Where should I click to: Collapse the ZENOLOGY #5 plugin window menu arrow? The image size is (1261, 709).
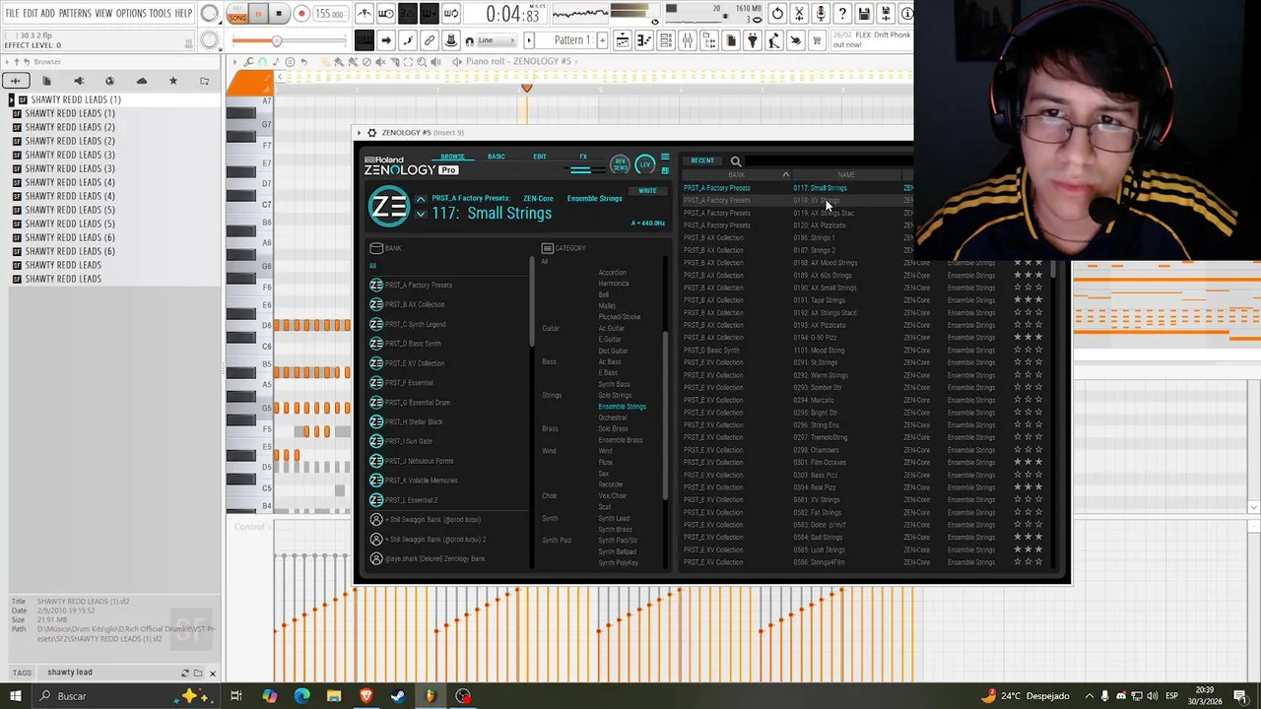[x=361, y=133]
